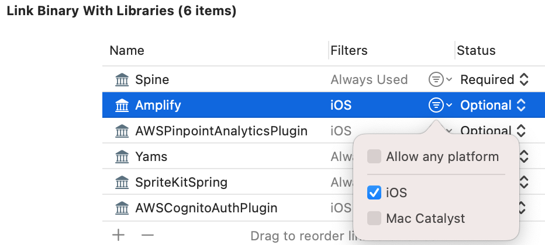
Task: Click the AWSPinpointAnalyticsPlugin library icon
Action: tap(122, 131)
